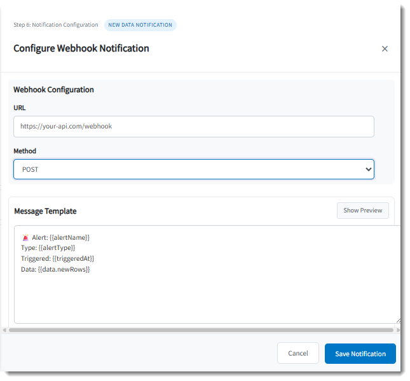410x381 pixels.
Task: Click the webhook URL input field
Action: click(x=193, y=127)
